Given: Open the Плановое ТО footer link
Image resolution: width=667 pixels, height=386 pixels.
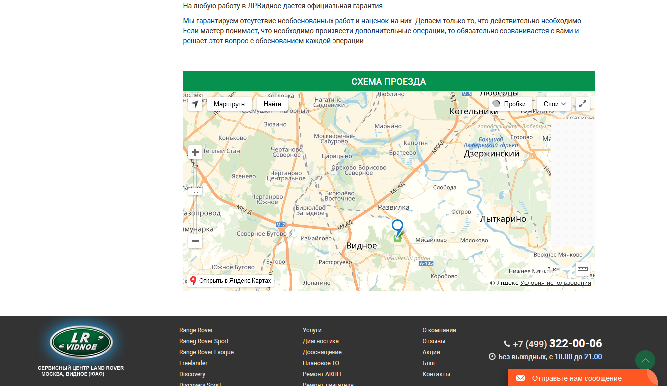Looking at the screenshot, I should [321, 363].
